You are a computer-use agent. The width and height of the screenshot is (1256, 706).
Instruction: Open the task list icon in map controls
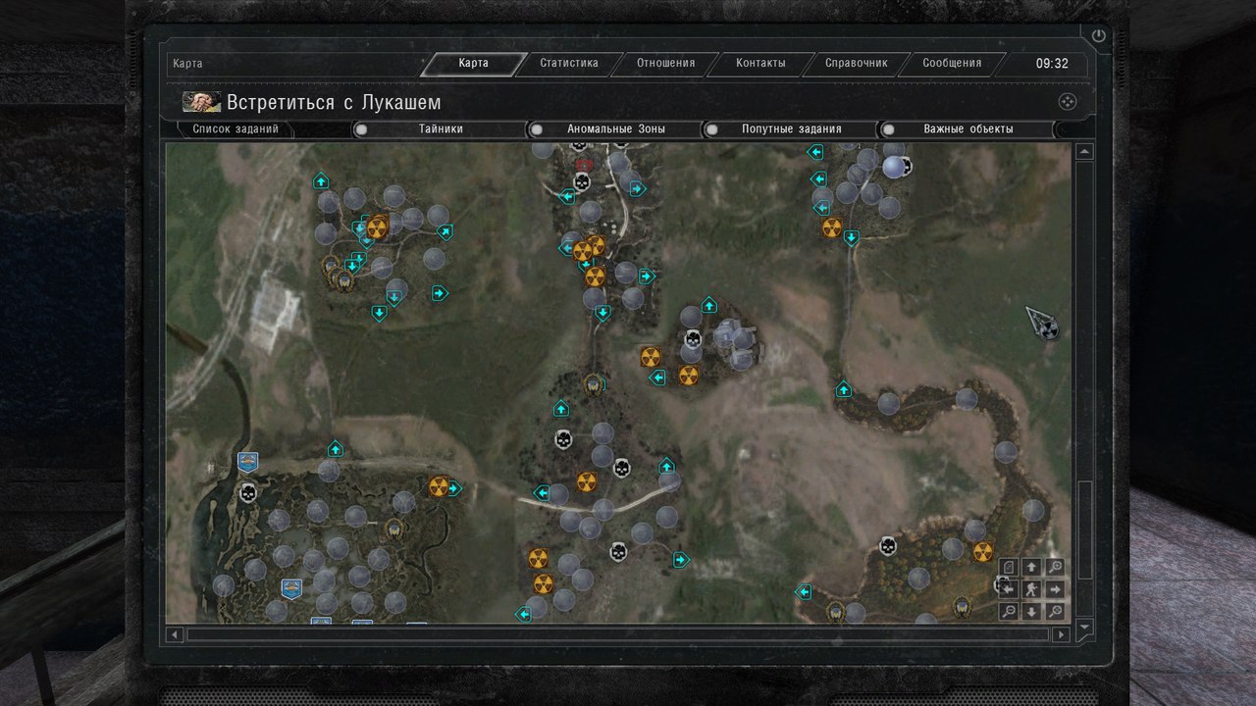click(1009, 567)
